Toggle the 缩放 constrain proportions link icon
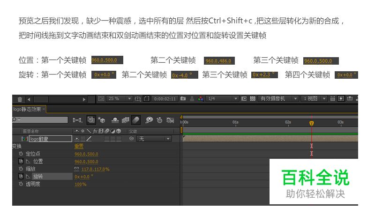The width and height of the screenshot is (375, 216). tap(76, 169)
